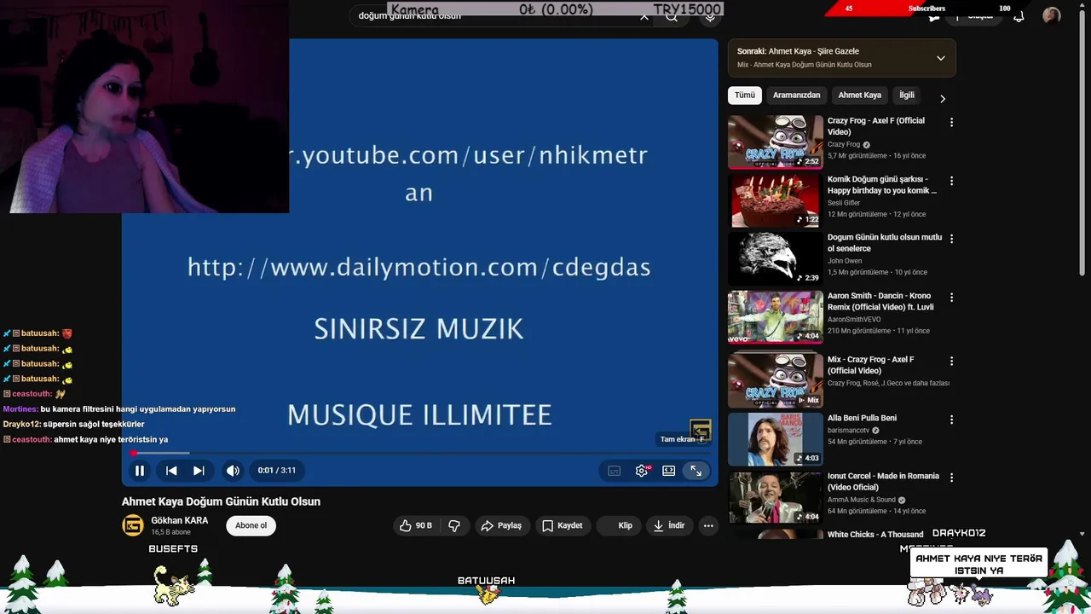
Task: Save the video with Kaydet
Action: pyautogui.click(x=563, y=525)
